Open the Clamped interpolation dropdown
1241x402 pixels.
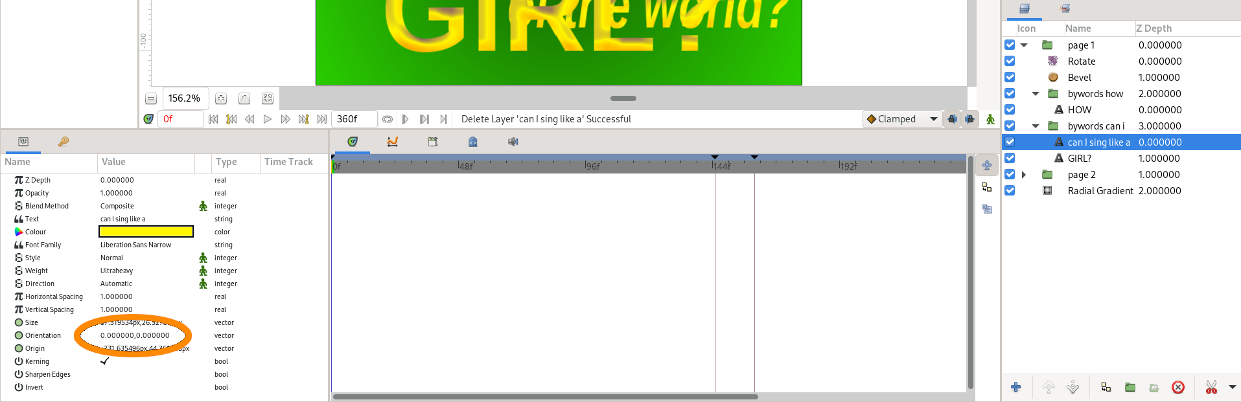click(902, 119)
